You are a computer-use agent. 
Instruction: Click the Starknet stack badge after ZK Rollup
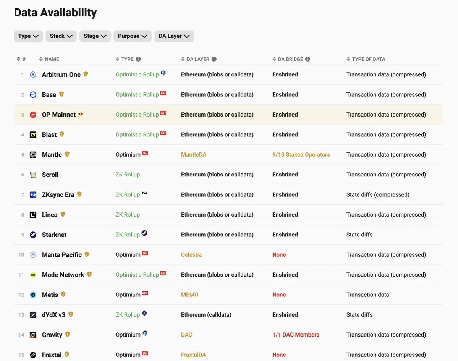[144, 233]
